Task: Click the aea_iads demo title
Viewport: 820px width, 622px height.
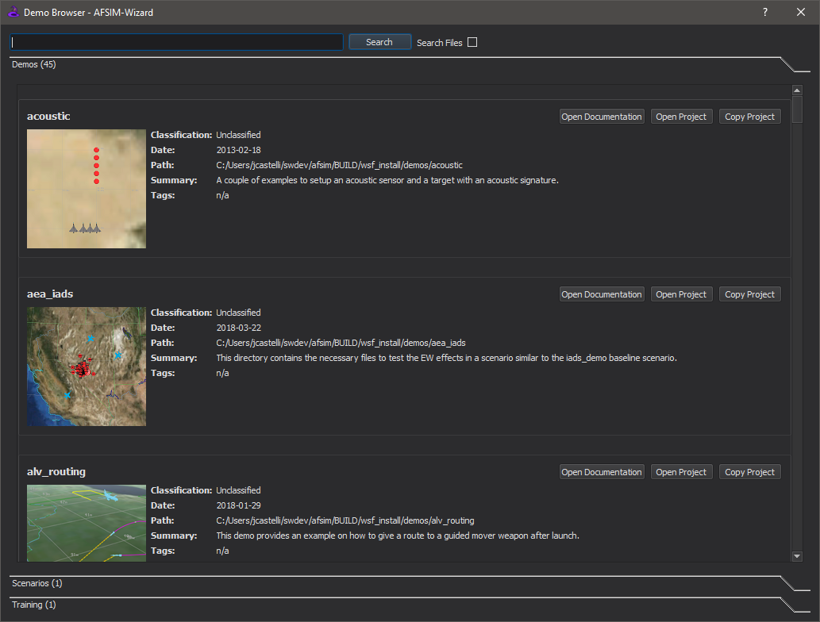Action: point(50,294)
